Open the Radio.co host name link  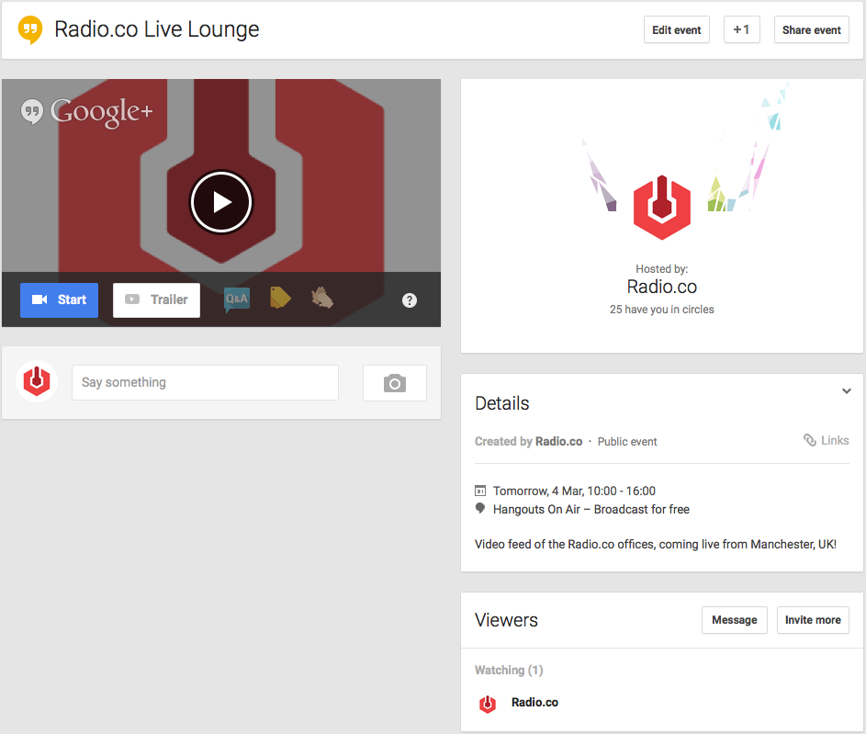coord(661,287)
